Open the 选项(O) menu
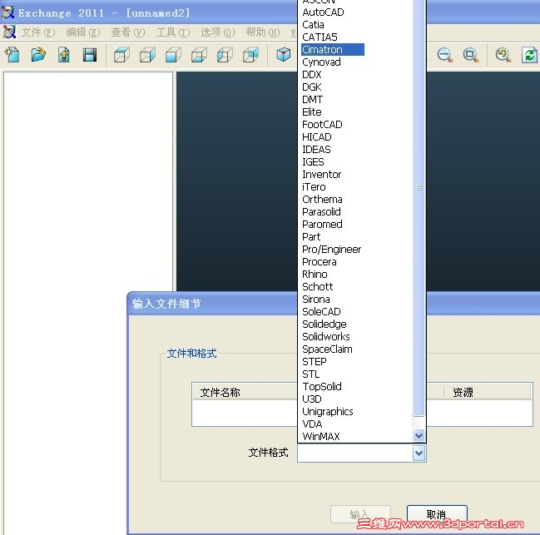 218,32
